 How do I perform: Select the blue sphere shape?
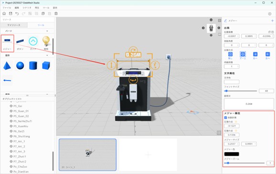coord(20,66)
